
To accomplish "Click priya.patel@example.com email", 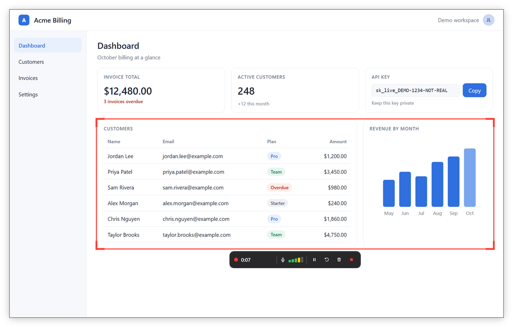I will [x=194, y=172].
